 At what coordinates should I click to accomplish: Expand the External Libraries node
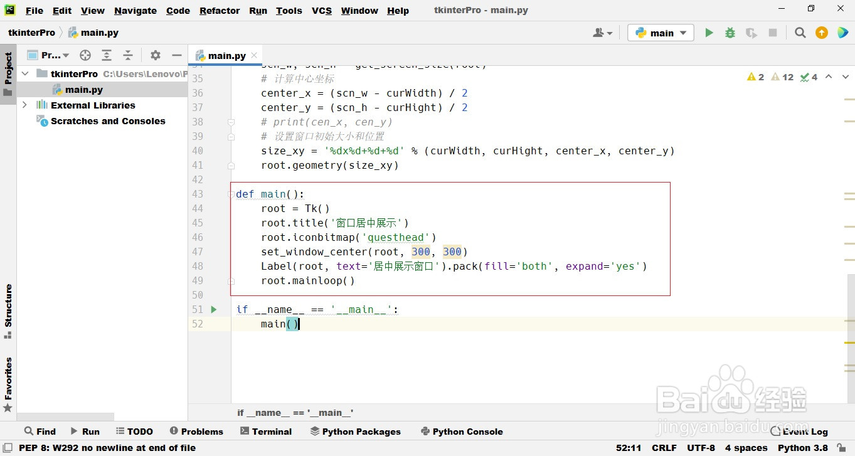(x=24, y=105)
